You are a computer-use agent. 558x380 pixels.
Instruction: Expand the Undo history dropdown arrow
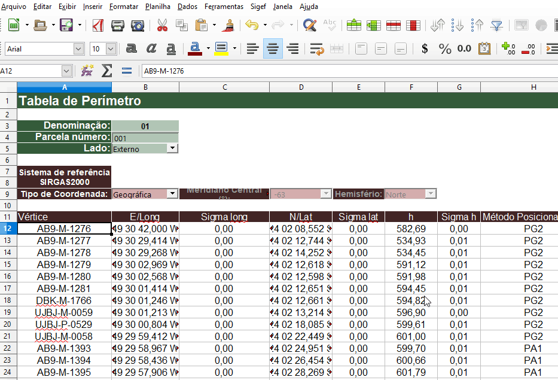(x=265, y=25)
